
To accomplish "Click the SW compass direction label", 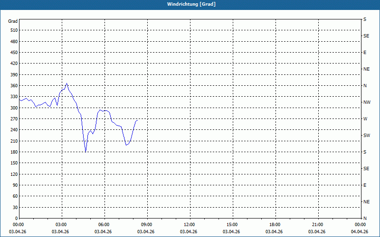I will coord(367,136).
